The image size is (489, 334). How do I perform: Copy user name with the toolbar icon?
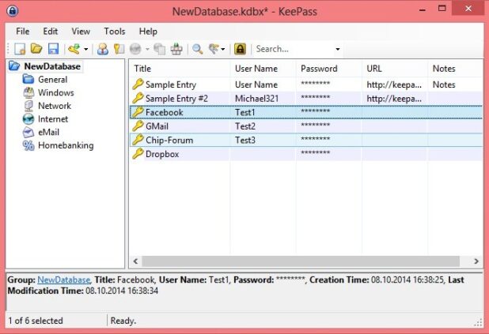point(102,49)
